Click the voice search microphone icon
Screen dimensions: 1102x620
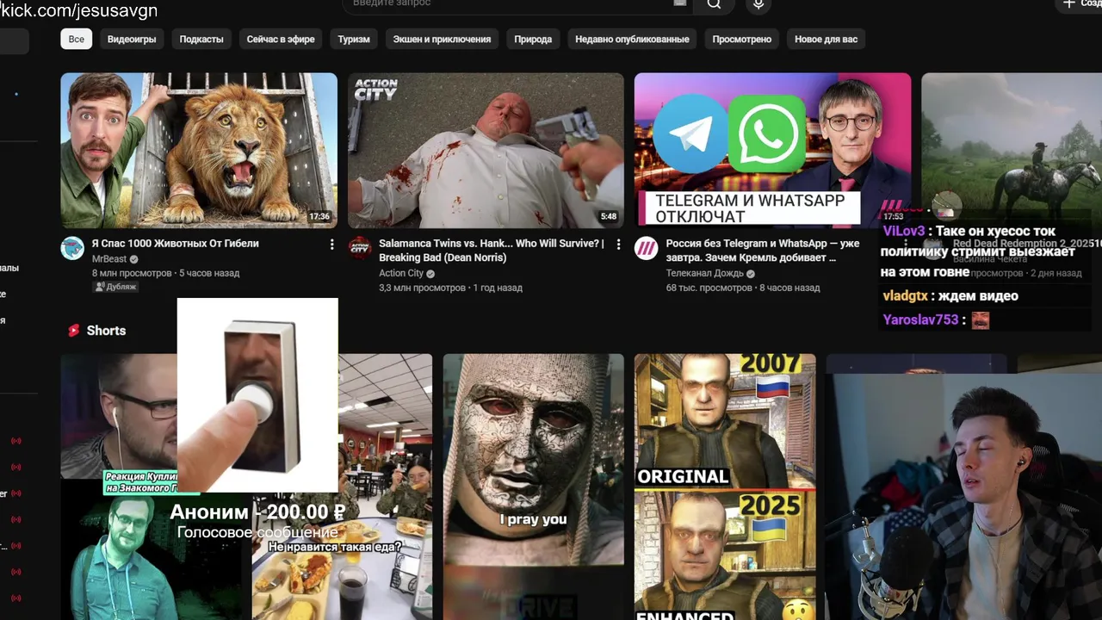click(x=758, y=4)
